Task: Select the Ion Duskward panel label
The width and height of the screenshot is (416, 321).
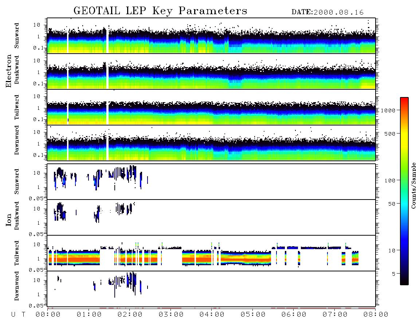Action: tap(17, 216)
